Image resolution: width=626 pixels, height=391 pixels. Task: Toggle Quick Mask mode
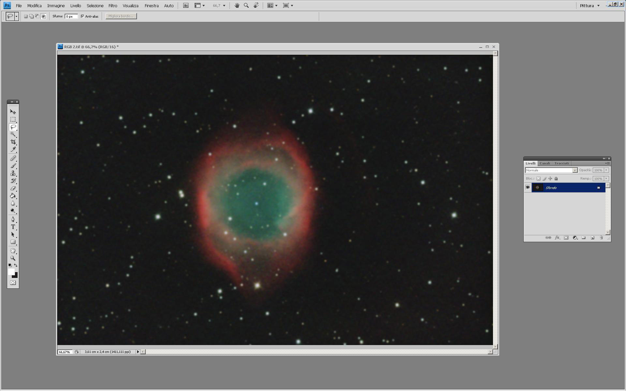pos(13,283)
